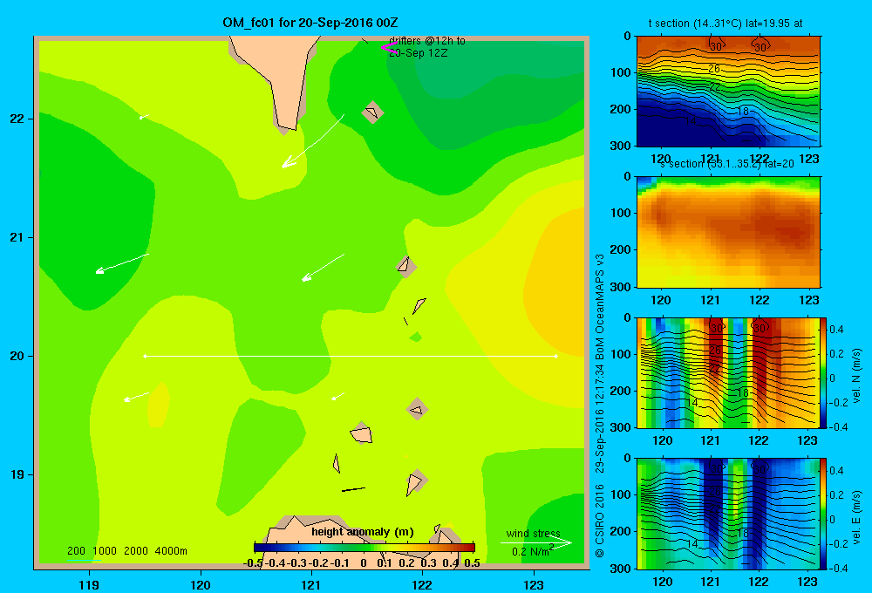Viewport: 872px width, 593px height.
Task: Click the island near 121.5E, 22N
Action: 372,112
